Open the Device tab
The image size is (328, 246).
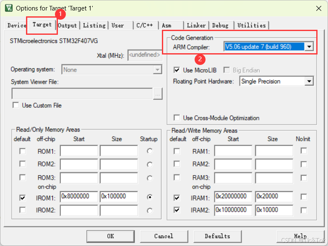click(16, 25)
